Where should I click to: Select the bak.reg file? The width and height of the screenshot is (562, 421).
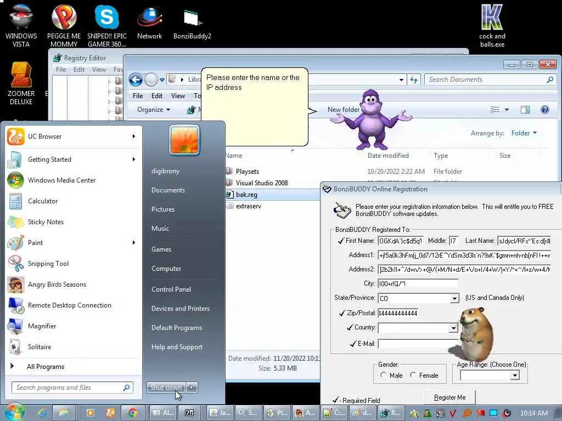[x=246, y=195]
